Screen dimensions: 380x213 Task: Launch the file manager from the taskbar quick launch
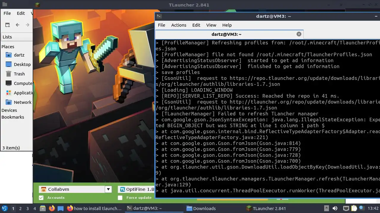42,208
